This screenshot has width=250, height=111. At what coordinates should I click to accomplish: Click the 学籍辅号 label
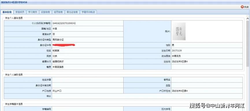pyautogui.click(x=47, y=109)
